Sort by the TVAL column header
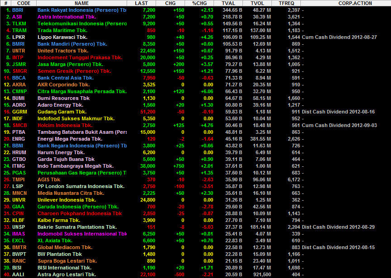The width and height of the screenshot is (391, 278). 228,3
